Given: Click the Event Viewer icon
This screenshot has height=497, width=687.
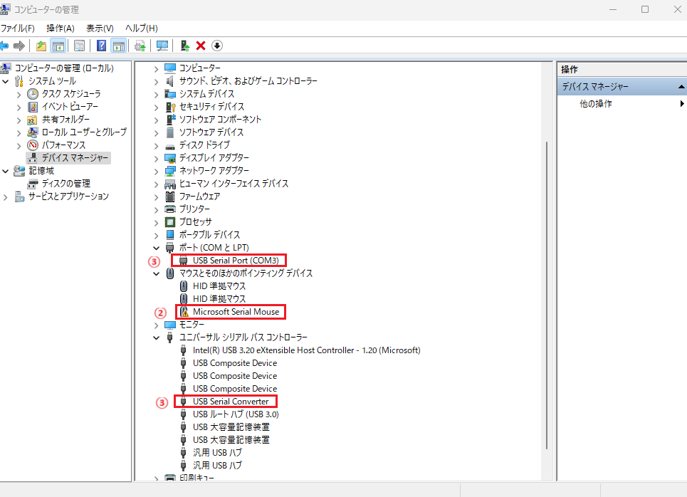Looking at the screenshot, I should click(x=33, y=107).
